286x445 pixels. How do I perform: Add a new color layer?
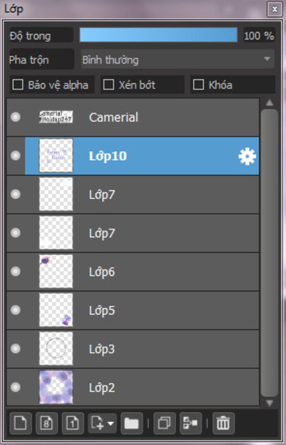20,423
